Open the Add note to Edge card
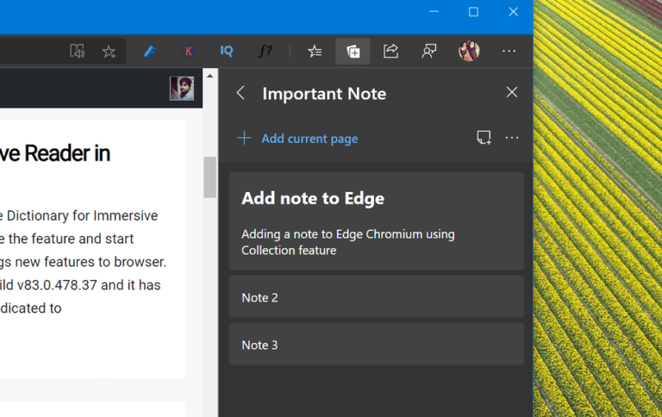The height and width of the screenshot is (417, 662). 376,221
